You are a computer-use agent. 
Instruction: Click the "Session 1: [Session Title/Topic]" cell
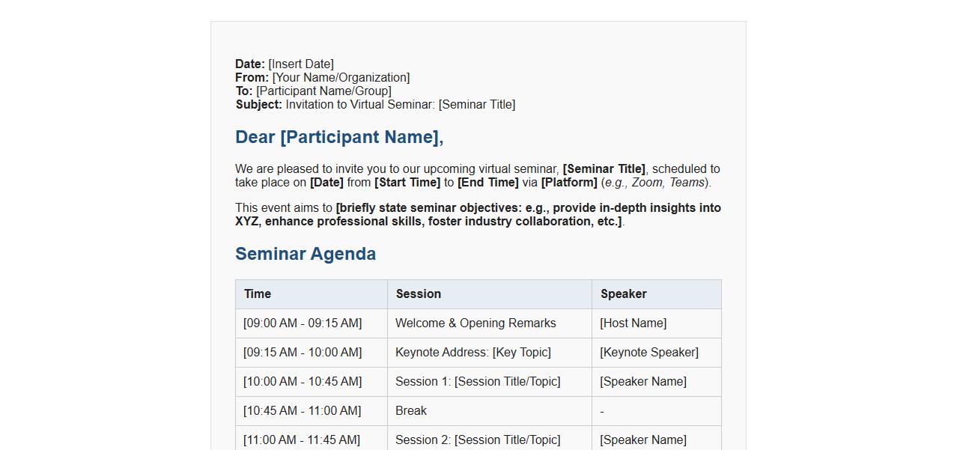tap(478, 382)
